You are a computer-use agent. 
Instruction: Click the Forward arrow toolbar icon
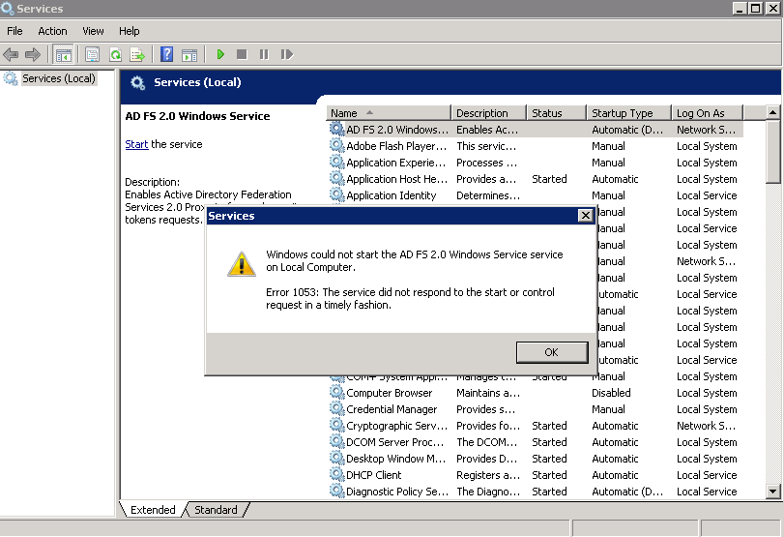pos(33,54)
